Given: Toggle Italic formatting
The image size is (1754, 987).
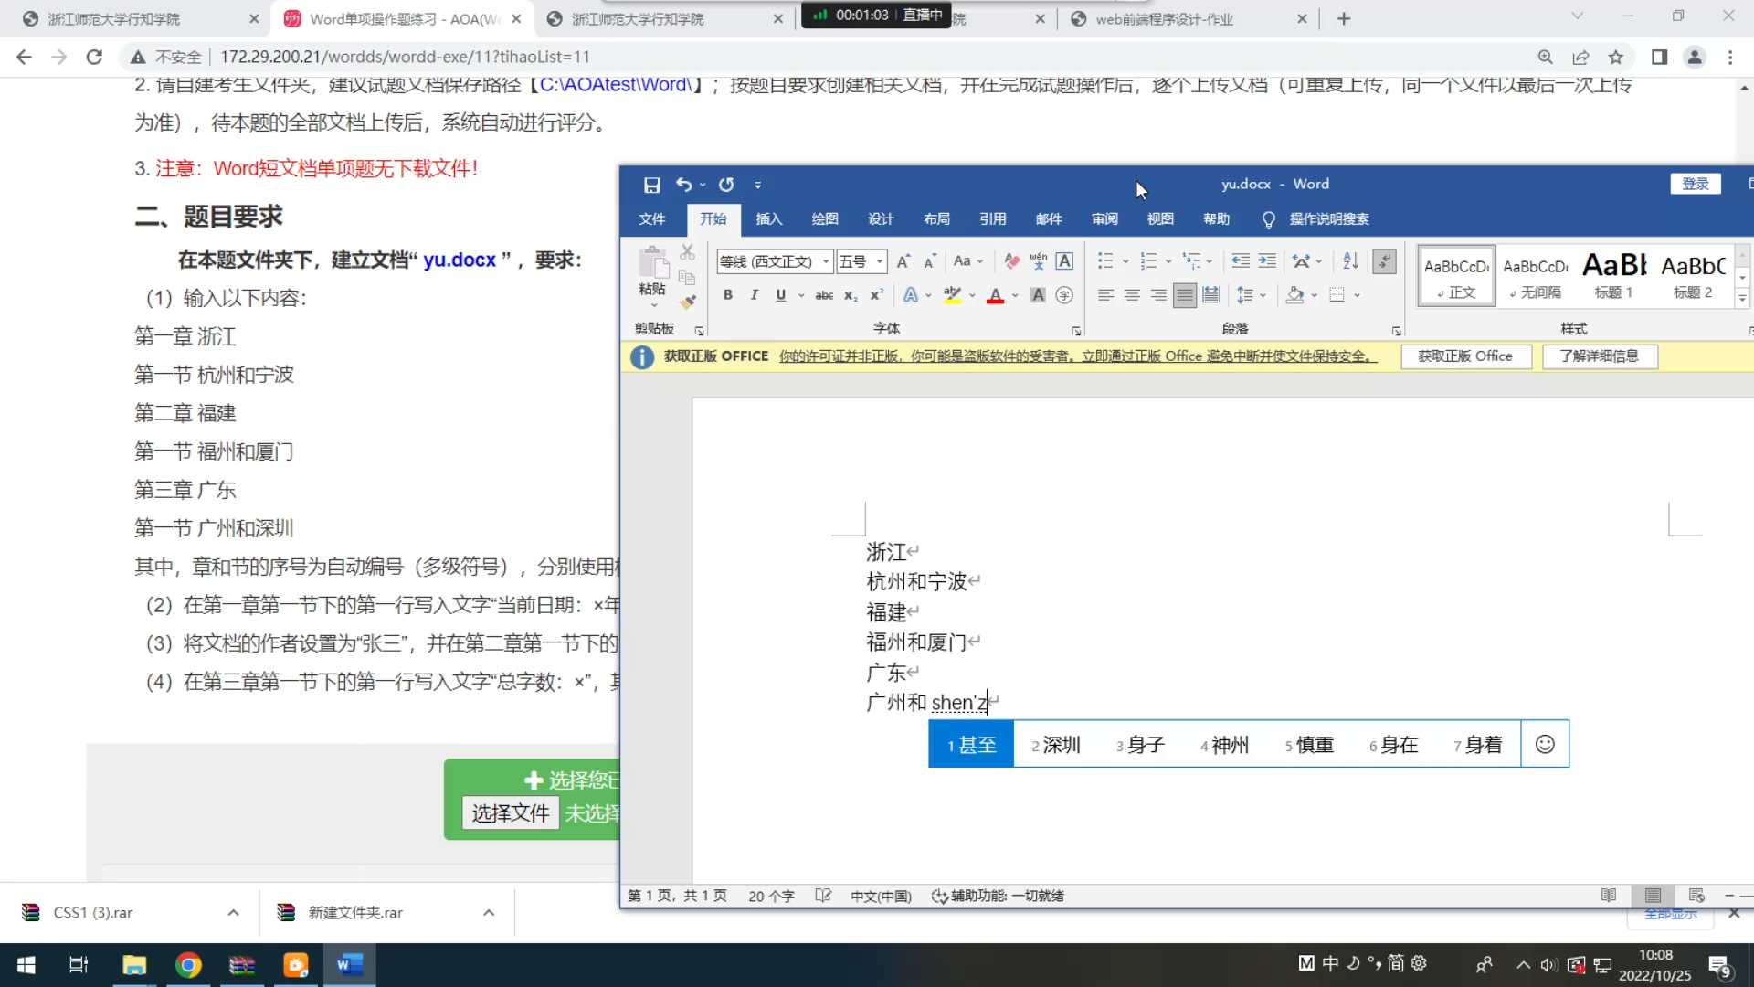Looking at the screenshot, I should pos(754,295).
